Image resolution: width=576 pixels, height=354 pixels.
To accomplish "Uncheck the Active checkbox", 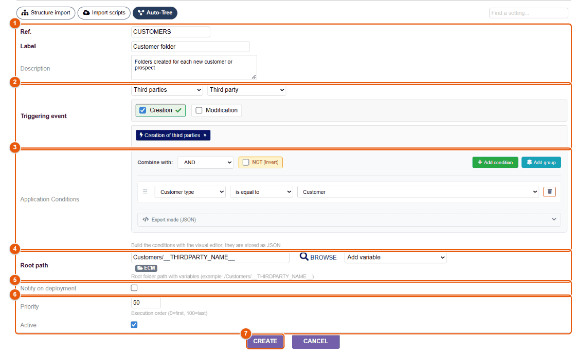I will pyautogui.click(x=134, y=325).
